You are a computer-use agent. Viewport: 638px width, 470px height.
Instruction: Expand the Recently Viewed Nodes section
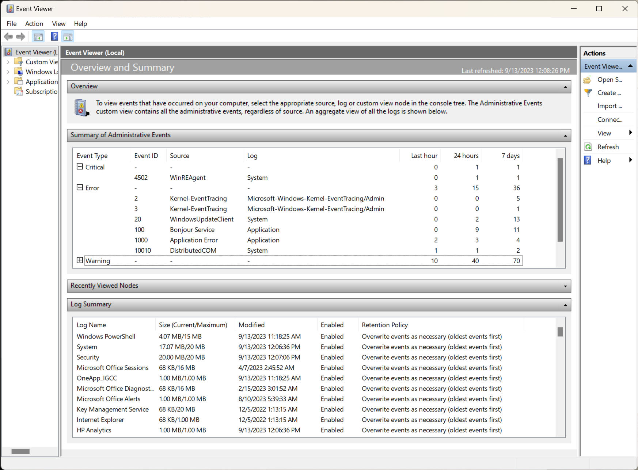[x=565, y=286]
